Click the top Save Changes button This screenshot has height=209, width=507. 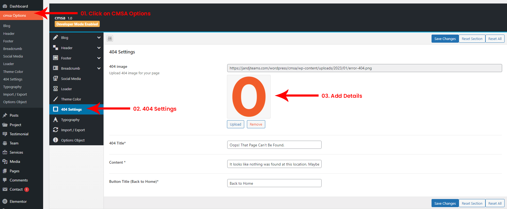click(x=445, y=39)
